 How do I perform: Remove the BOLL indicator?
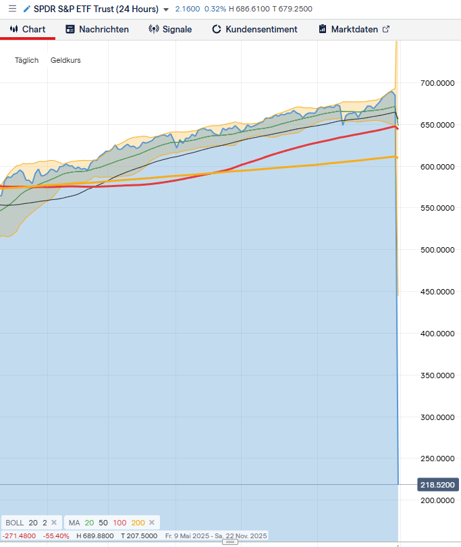click(54, 522)
